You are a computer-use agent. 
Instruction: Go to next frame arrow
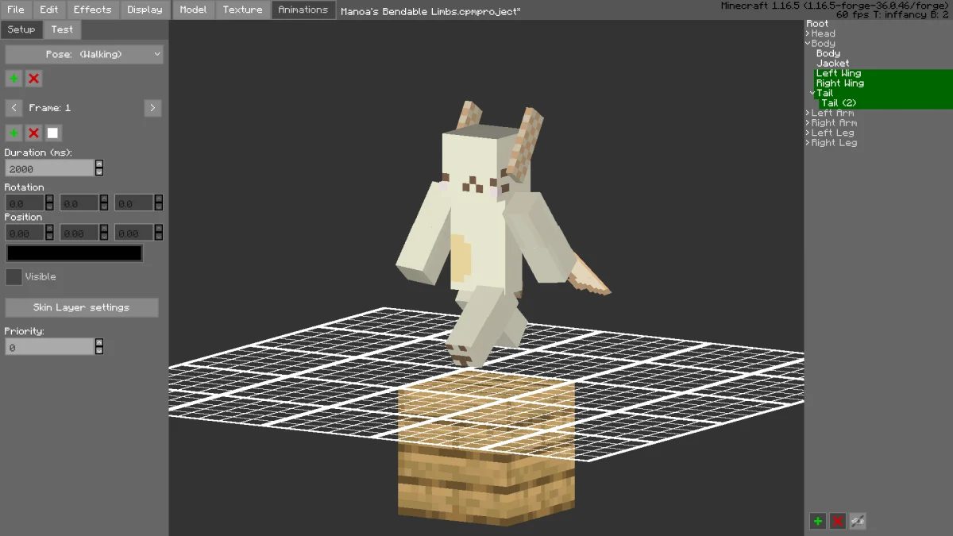[153, 108]
